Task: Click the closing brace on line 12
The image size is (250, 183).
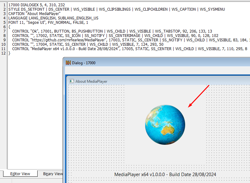Action: (9, 53)
